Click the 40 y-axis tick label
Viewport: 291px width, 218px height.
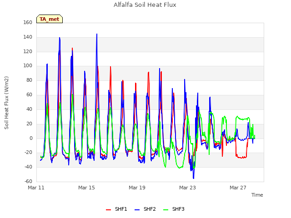pos(29,109)
